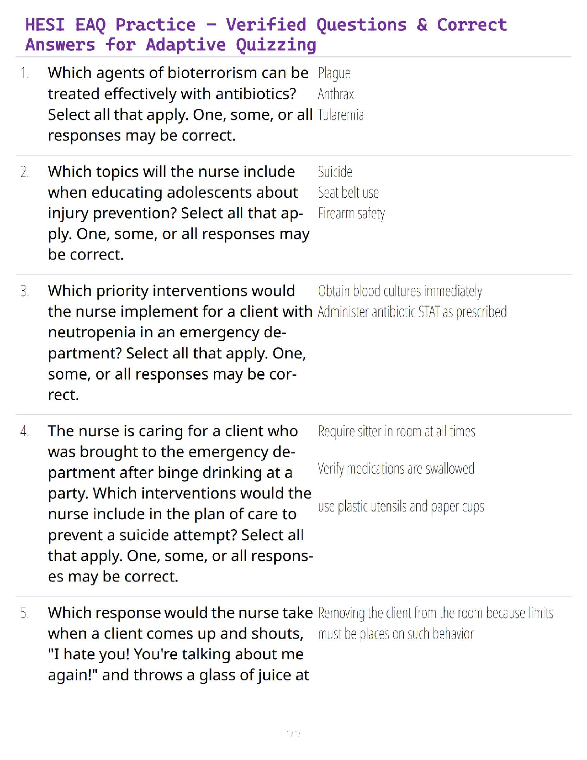Click the binge drinking client question text
The height and width of the screenshot is (760, 587).
(180, 503)
